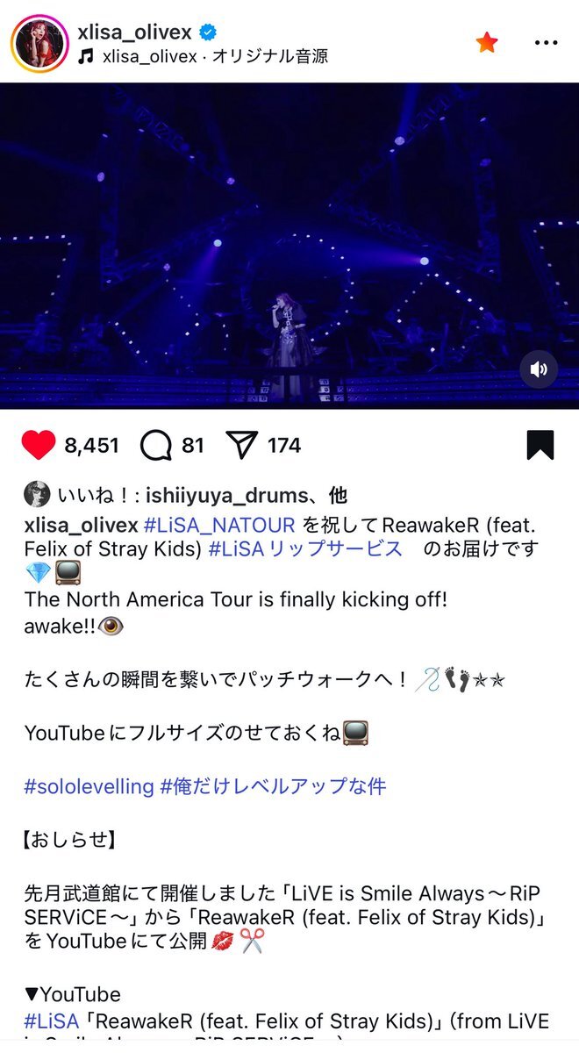Tap the red heart like icon
579x1053 pixels.
click(39, 446)
